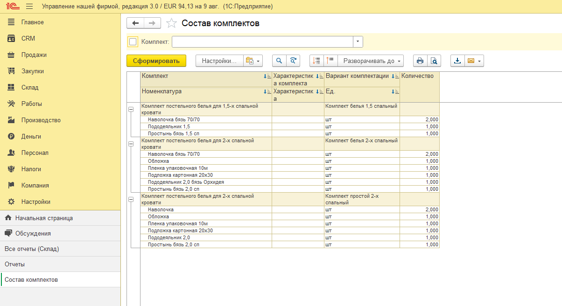The image size is (562, 306).
Task: Open report variants dropdown
Action: [253, 61]
